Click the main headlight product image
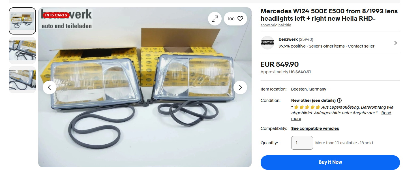Viewport: 405px width, 172px height. 145,87
